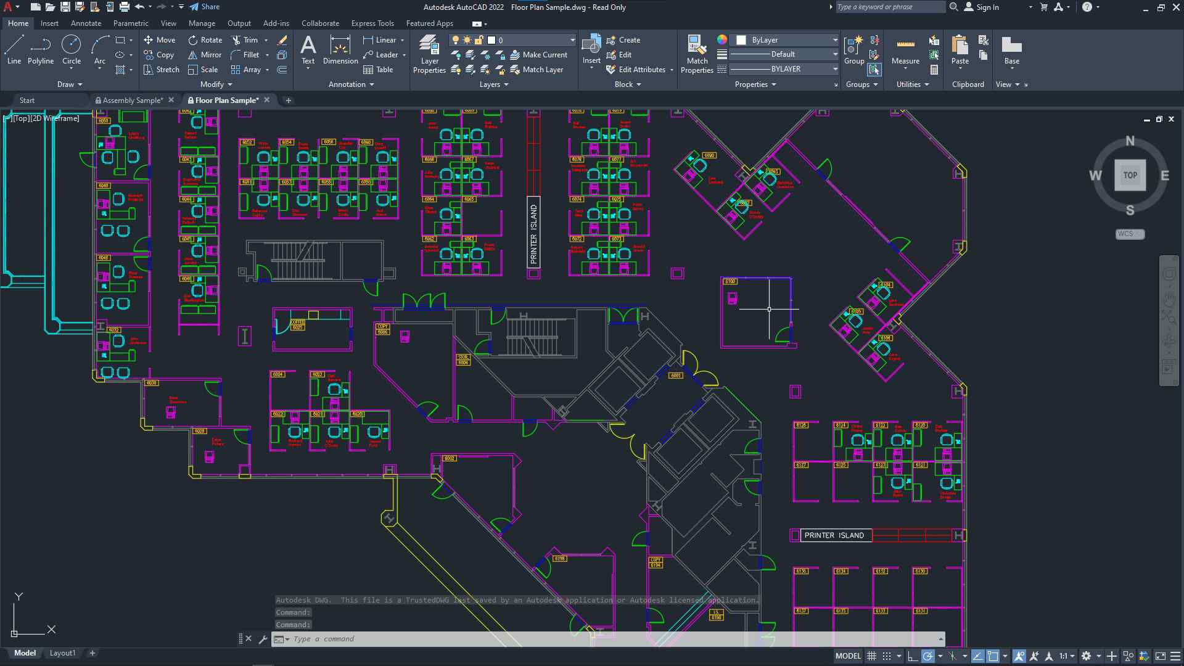Toggle ortho mode in status bar
The height and width of the screenshot is (666, 1184).
(x=913, y=656)
